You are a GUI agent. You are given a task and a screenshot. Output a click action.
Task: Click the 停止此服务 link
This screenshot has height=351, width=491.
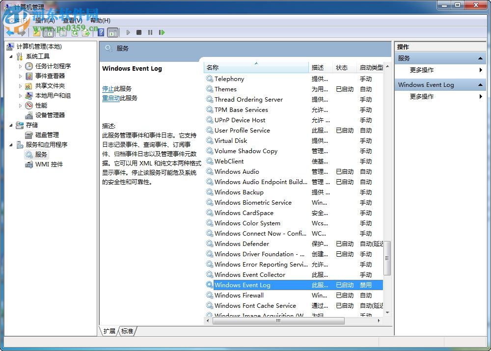[x=109, y=89]
